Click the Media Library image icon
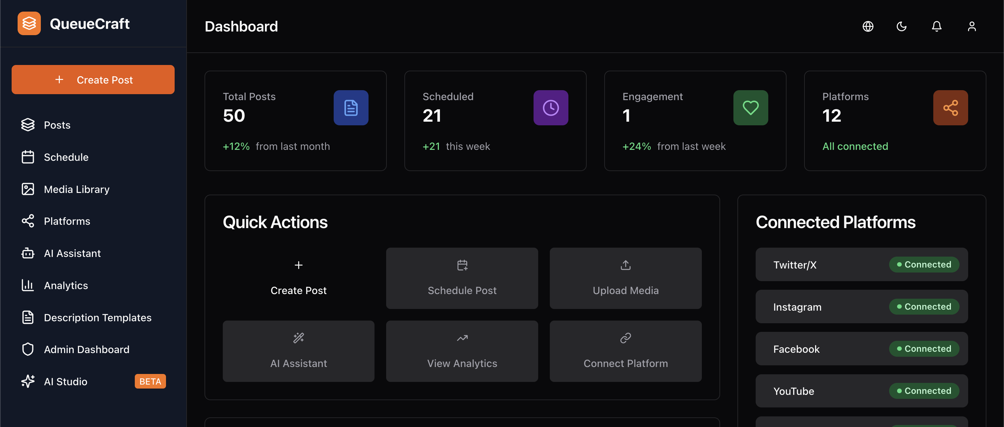The height and width of the screenshot is (427, 1004). [x=28, y=189]
